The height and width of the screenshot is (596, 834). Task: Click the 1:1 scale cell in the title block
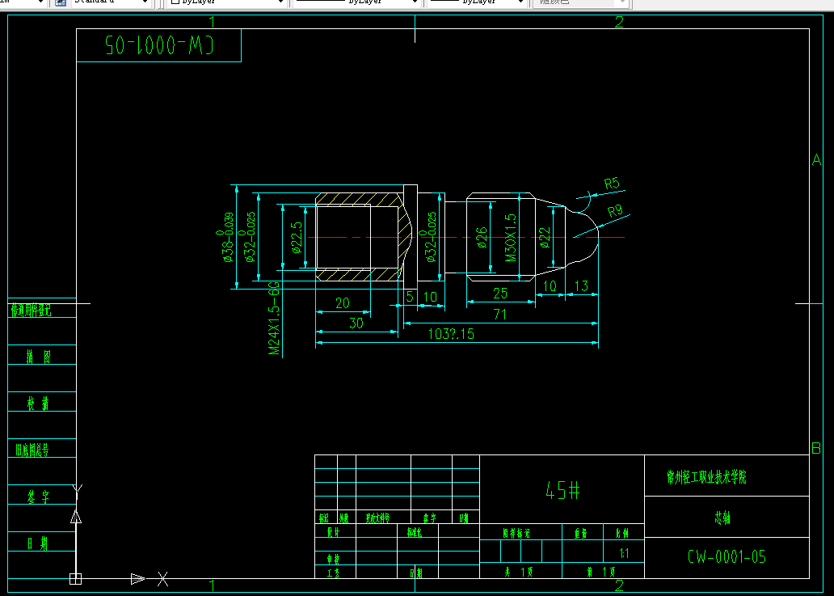point(624,553)
